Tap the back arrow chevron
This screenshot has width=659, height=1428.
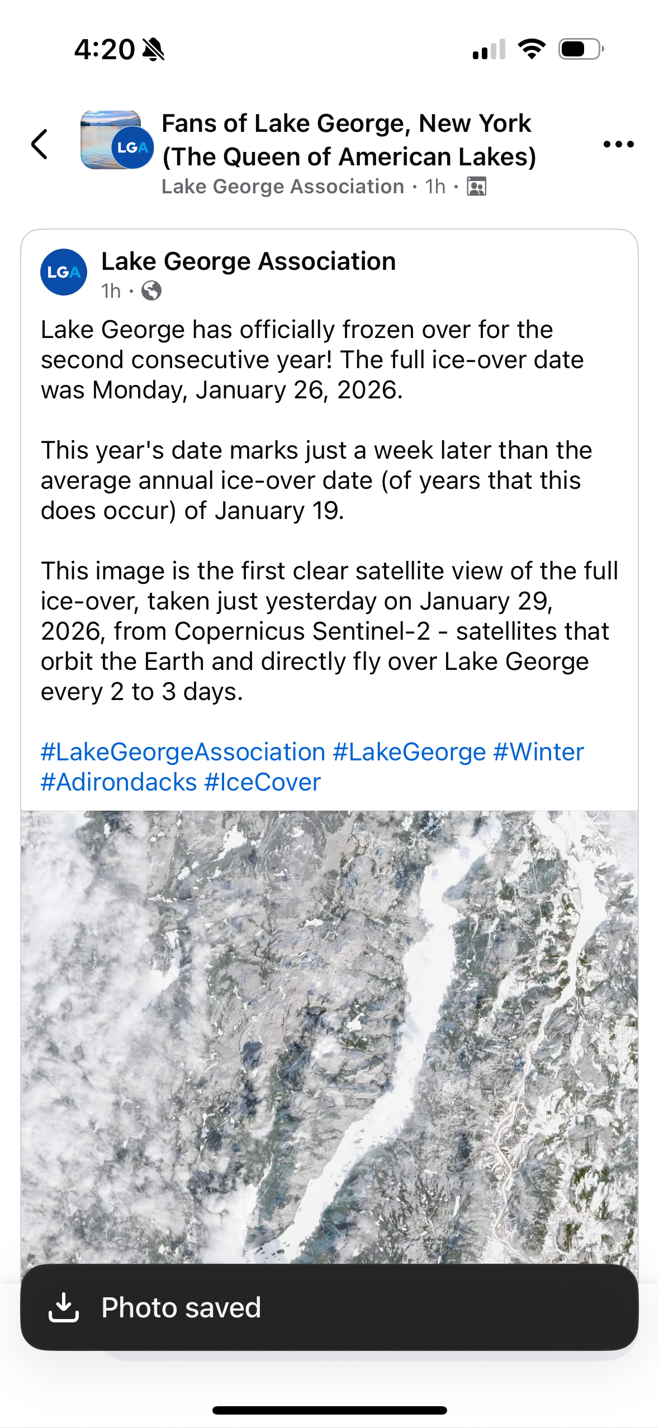coord(40,144)
